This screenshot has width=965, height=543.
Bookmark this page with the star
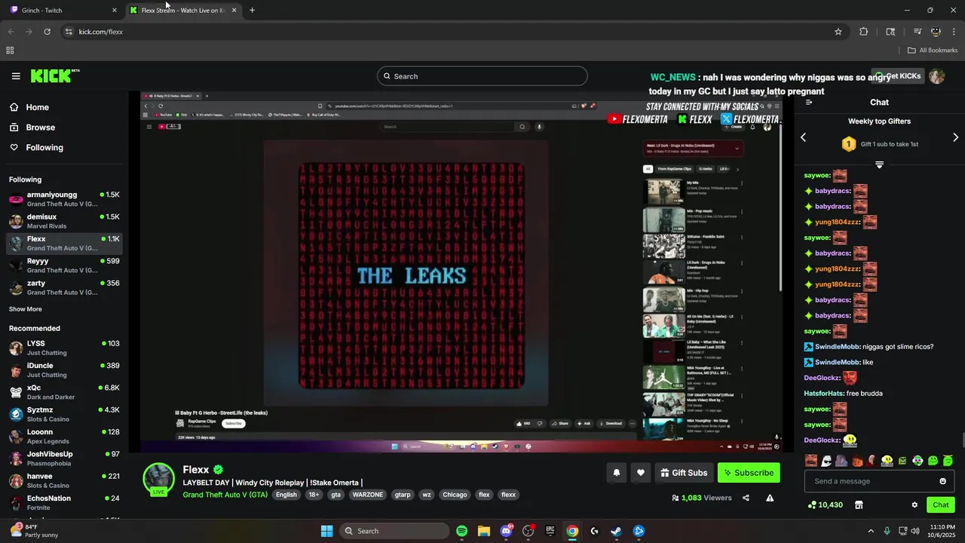(x=838, y=32)
